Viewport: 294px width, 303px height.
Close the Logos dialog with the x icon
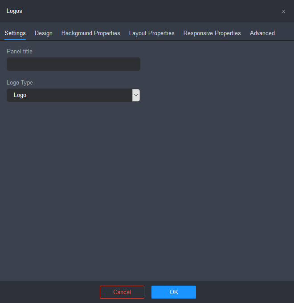(283, 12)
